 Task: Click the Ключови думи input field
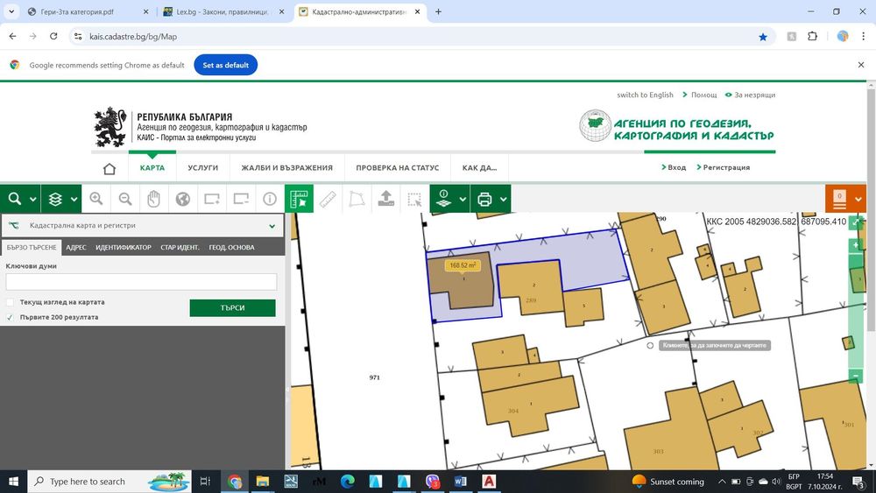coord(141,282)
